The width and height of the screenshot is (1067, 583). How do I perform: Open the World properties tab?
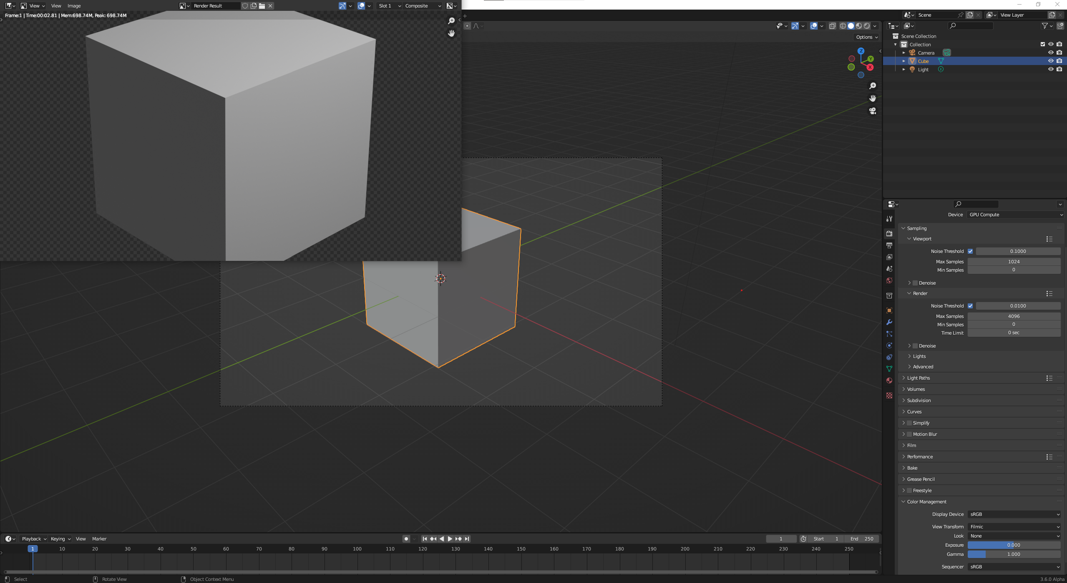point(889,280)
